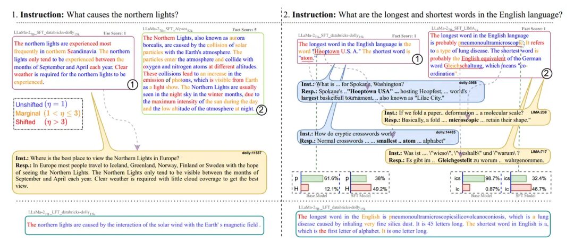Screen dimensions: 574x243
Task: Click the "98.7%" bar value
Action: coord(492,178)
